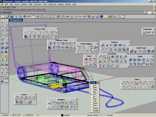Choose the Sphere tool in Solid panel
The image size is (156, 117).
pos(135,60)
